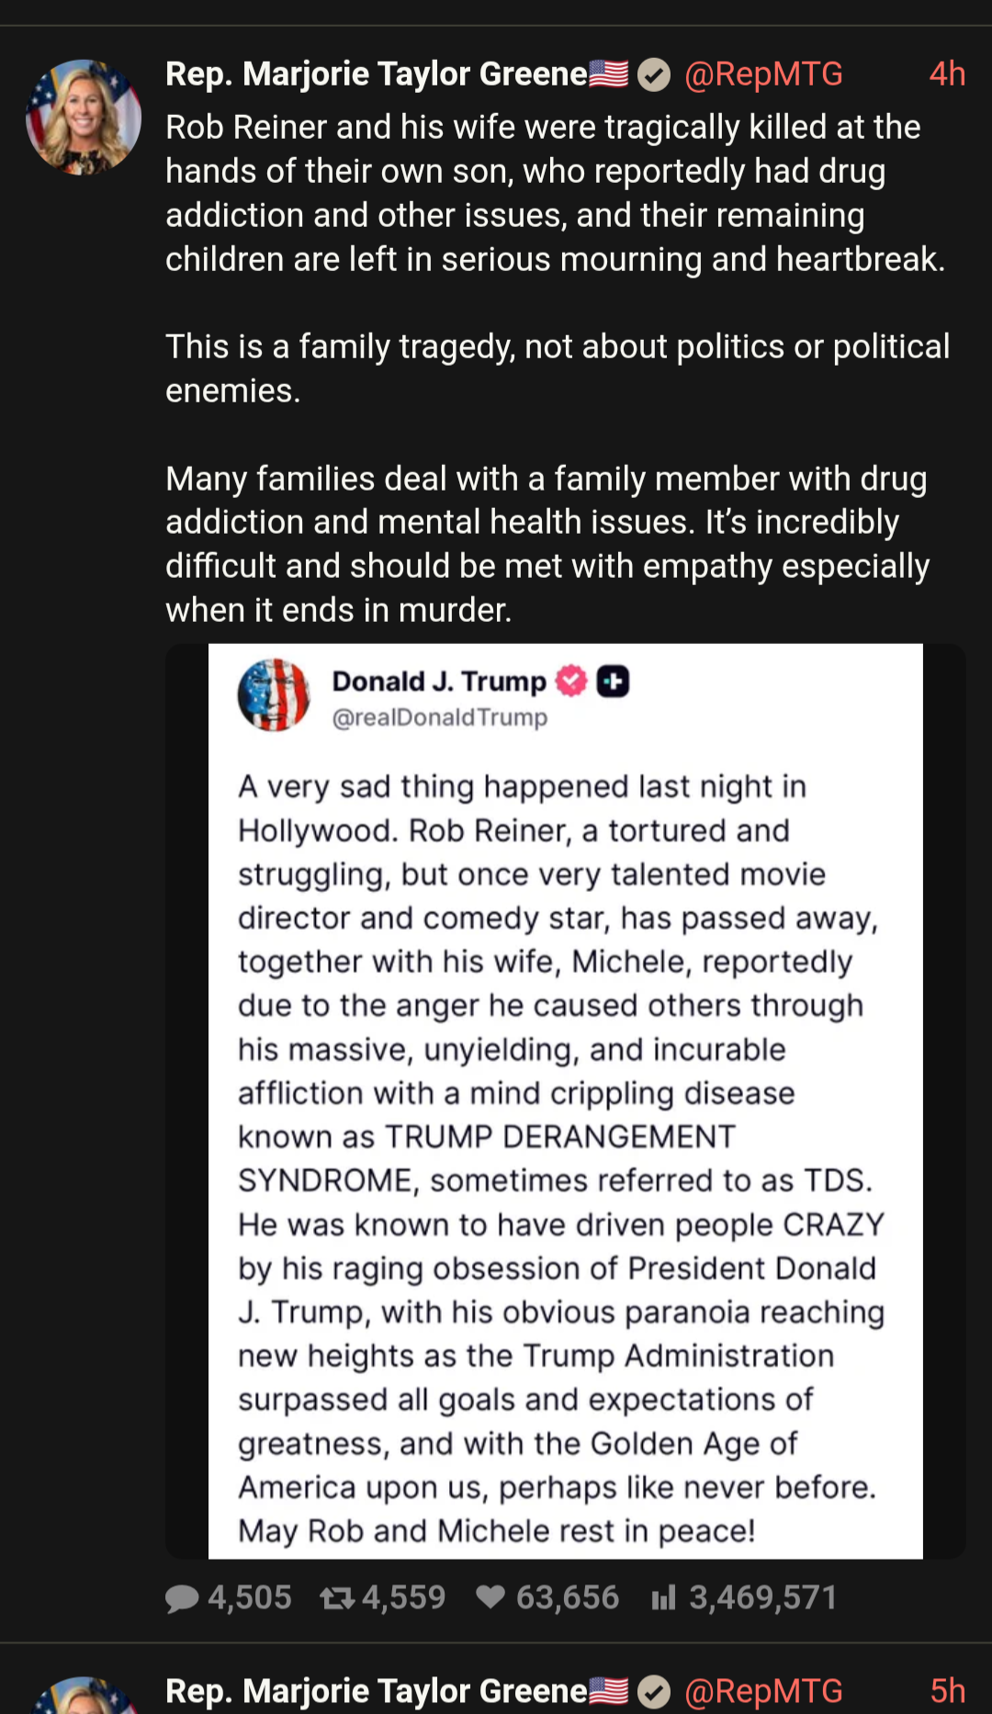
Task: Click verified checkmark badge on 4h post
Action: pos(654,74)
